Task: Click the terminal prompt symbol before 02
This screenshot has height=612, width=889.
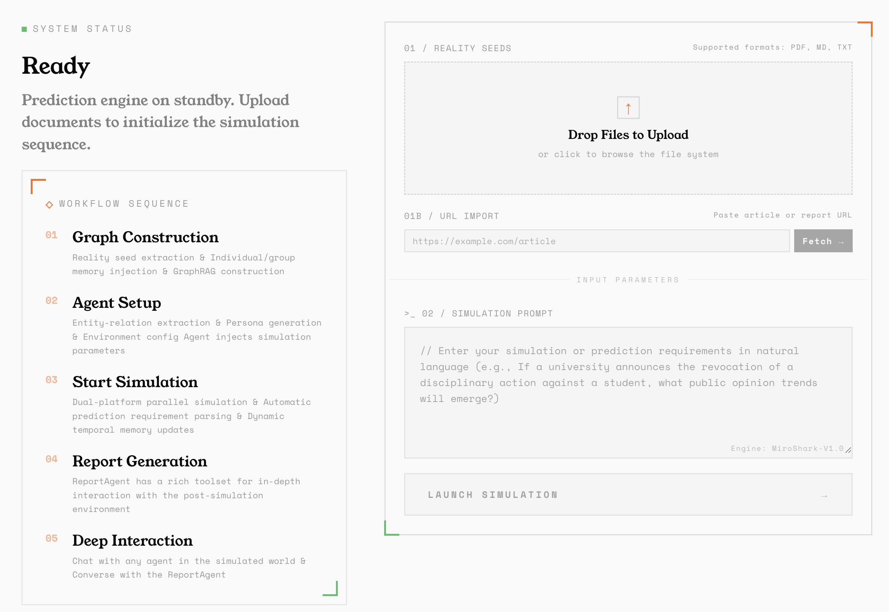Action: tap(409, 314)
